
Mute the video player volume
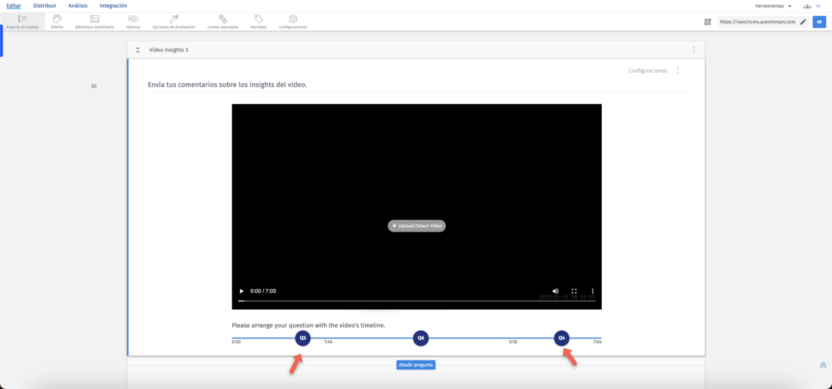click(x=555, y=291)
